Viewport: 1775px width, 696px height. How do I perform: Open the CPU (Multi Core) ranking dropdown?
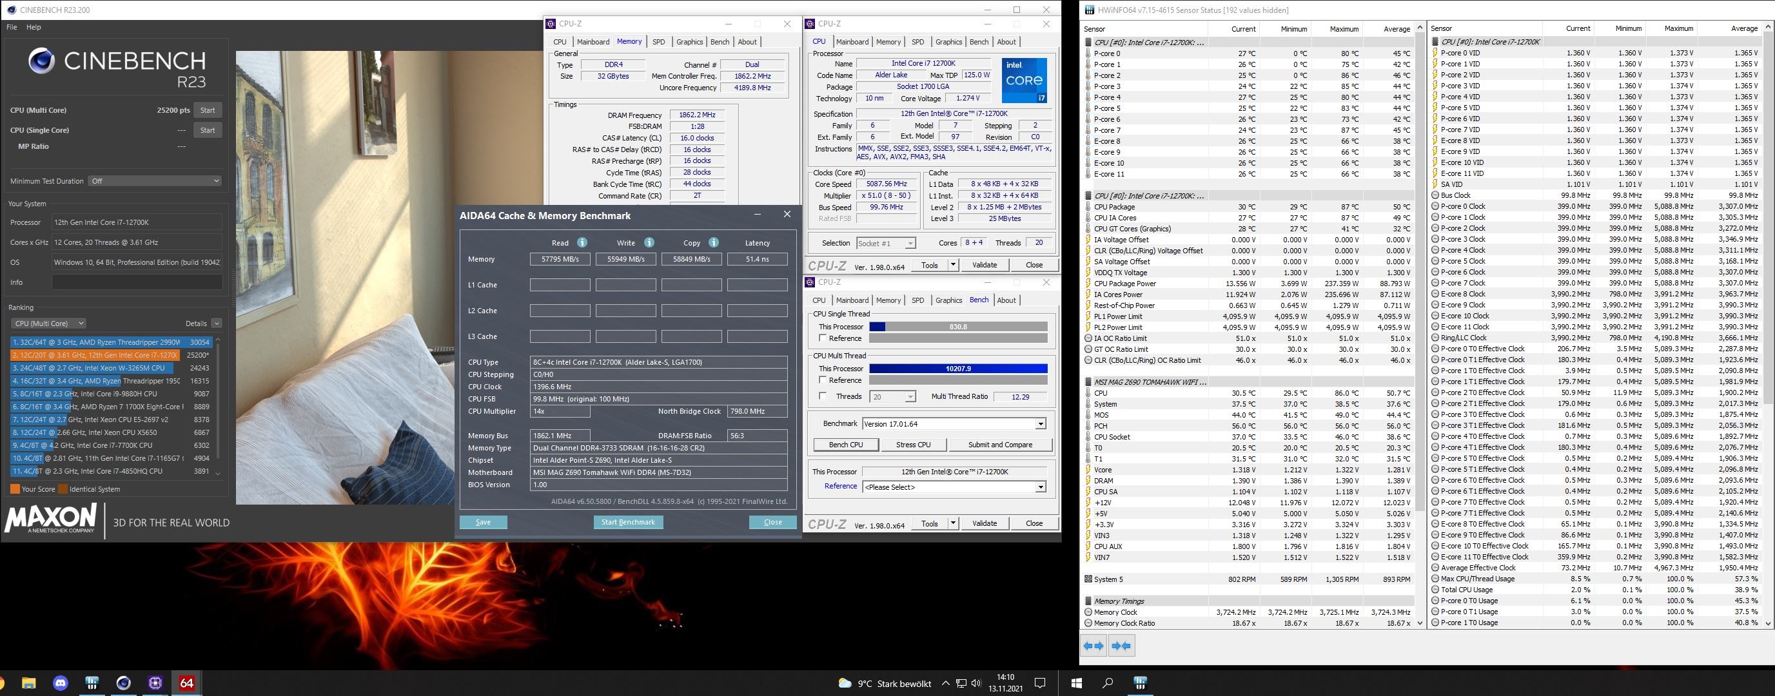pyautogui.click(x=48, y=323)
